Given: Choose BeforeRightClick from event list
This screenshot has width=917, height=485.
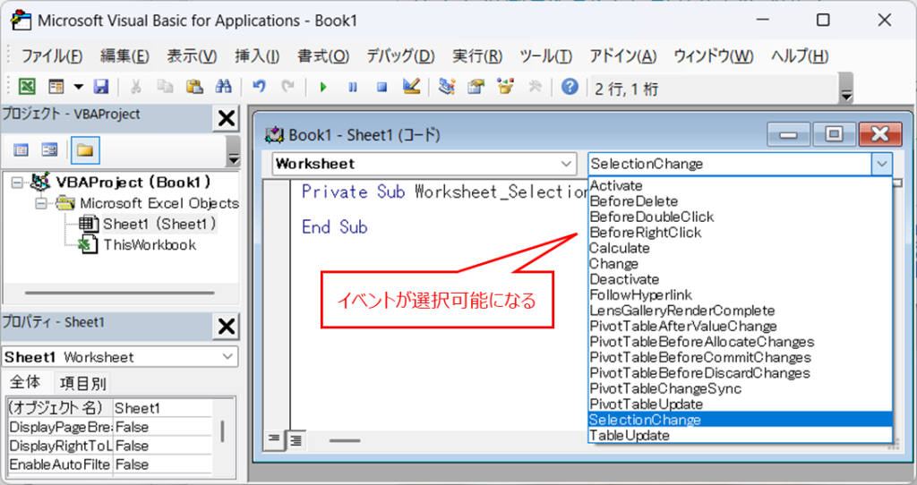Looking at the screenshot, I should click(x=741, y=233).
